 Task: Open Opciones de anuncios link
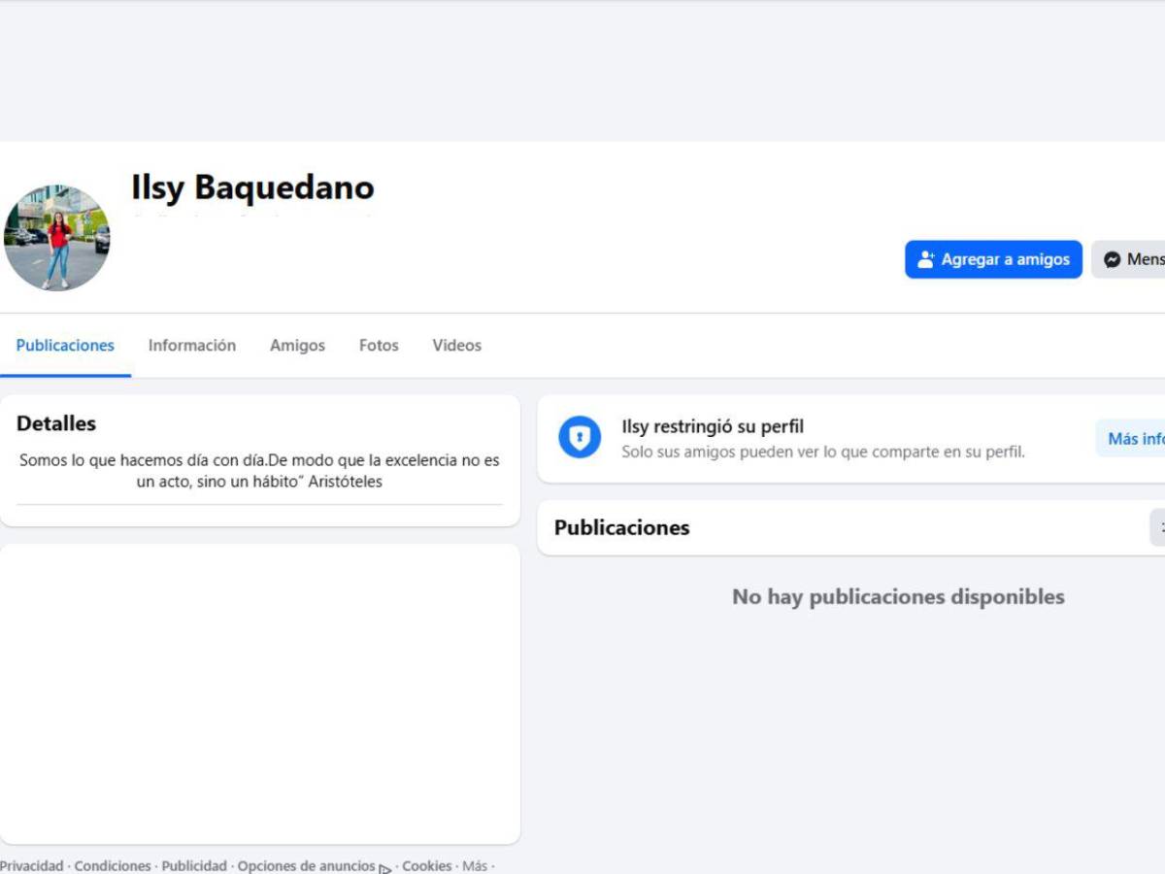coord(306,865)
